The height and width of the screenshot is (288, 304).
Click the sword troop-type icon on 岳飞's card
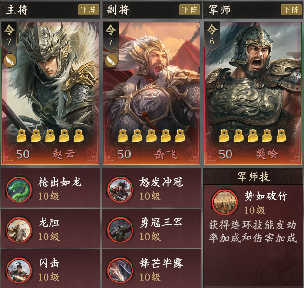[x=111, y=61]
